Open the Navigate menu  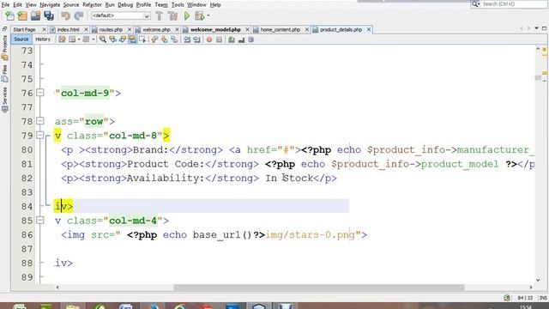tap(50, 5)
